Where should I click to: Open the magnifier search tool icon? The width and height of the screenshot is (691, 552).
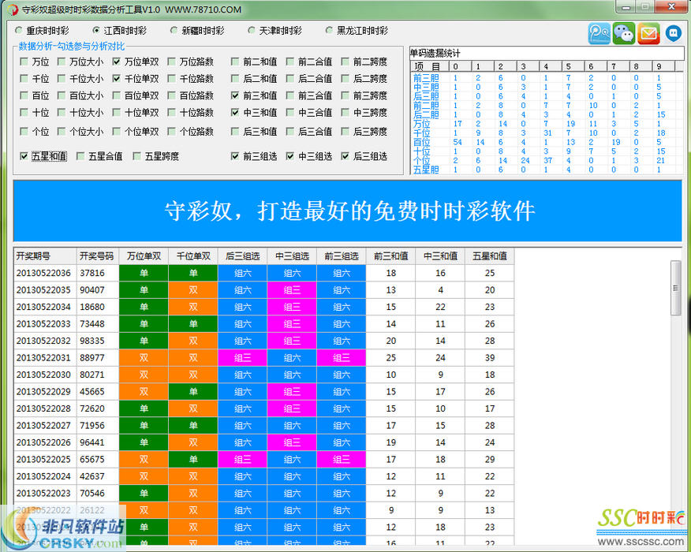pos(599,34)
